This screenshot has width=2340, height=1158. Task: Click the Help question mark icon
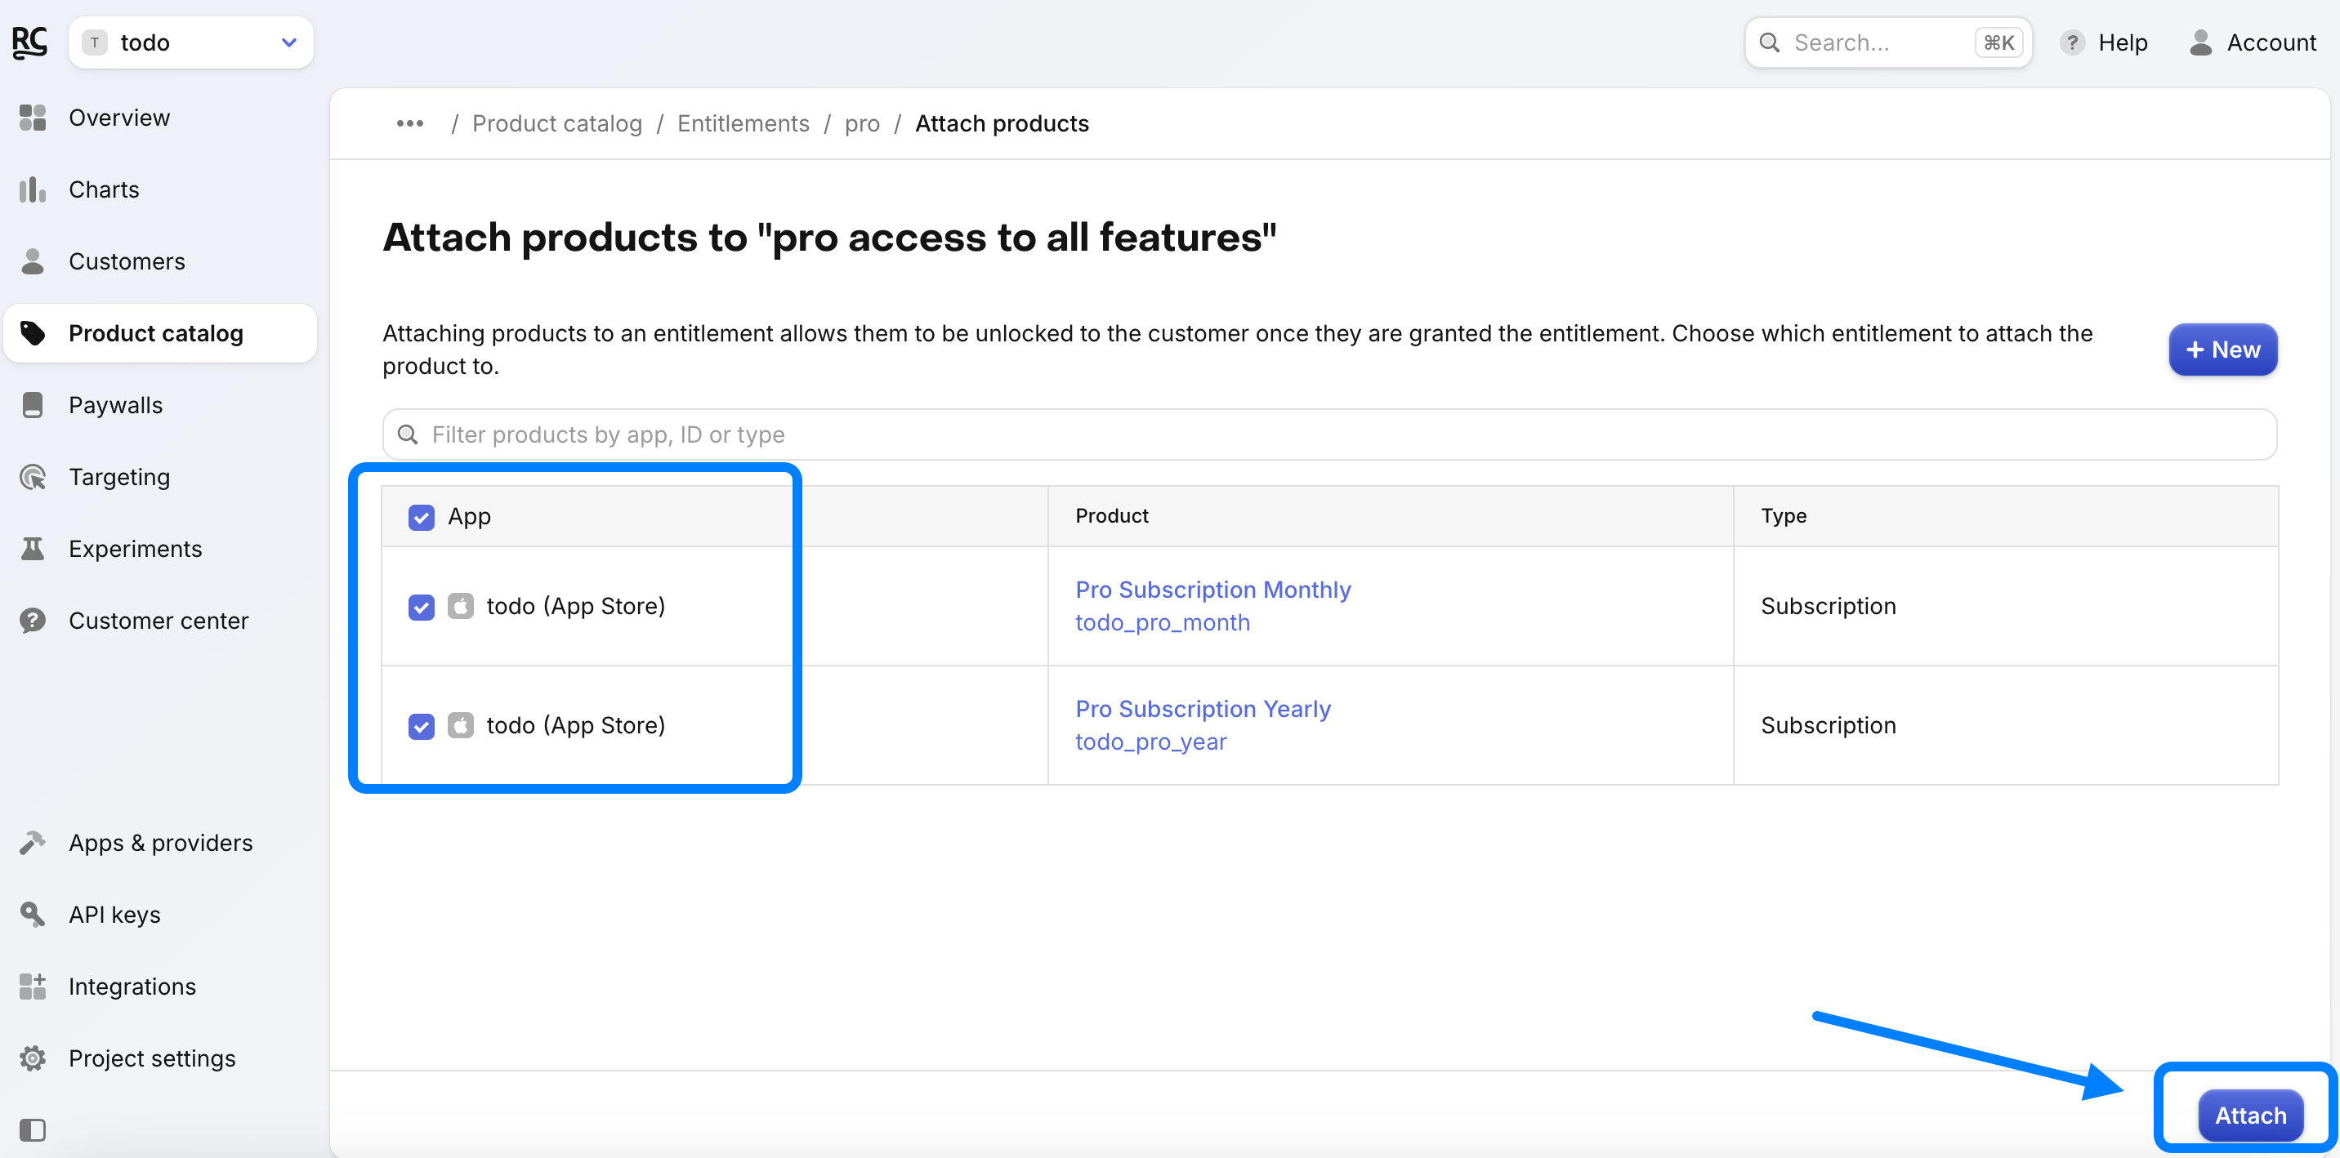pyautogui.click(x=2072, y=42)
